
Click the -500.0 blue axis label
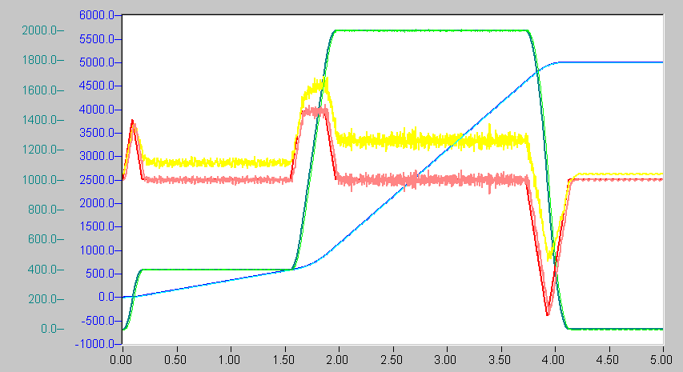point(98,321)
